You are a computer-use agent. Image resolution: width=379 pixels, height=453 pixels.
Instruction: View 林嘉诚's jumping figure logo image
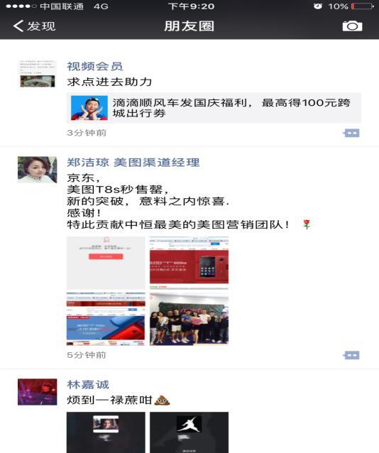(x=189, y=432)
